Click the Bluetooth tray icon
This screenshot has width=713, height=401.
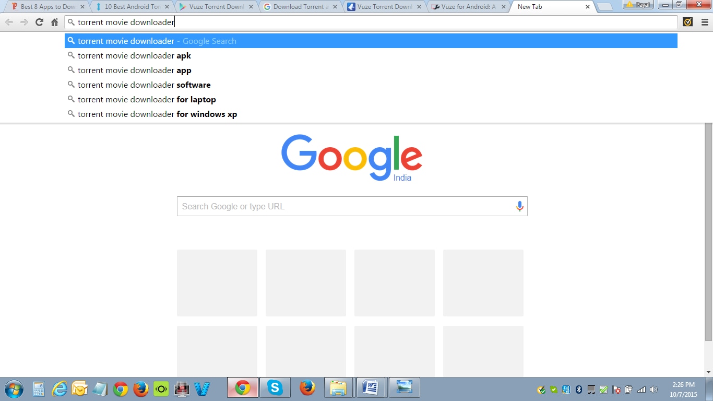578,390
